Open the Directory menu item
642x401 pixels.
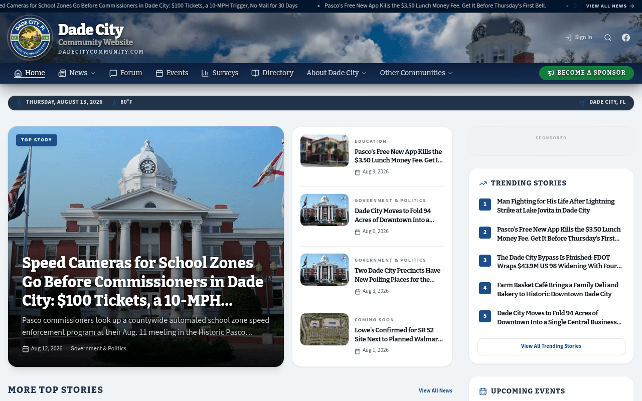pos(272,73)
